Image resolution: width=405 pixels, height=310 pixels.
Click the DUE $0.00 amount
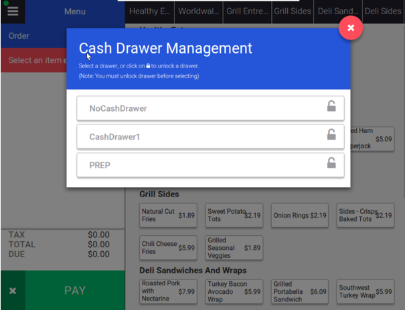pos(98,254)
